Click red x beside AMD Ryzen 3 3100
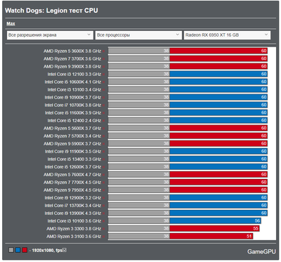The height and width of the screenshot is (262, 281). 103,237
